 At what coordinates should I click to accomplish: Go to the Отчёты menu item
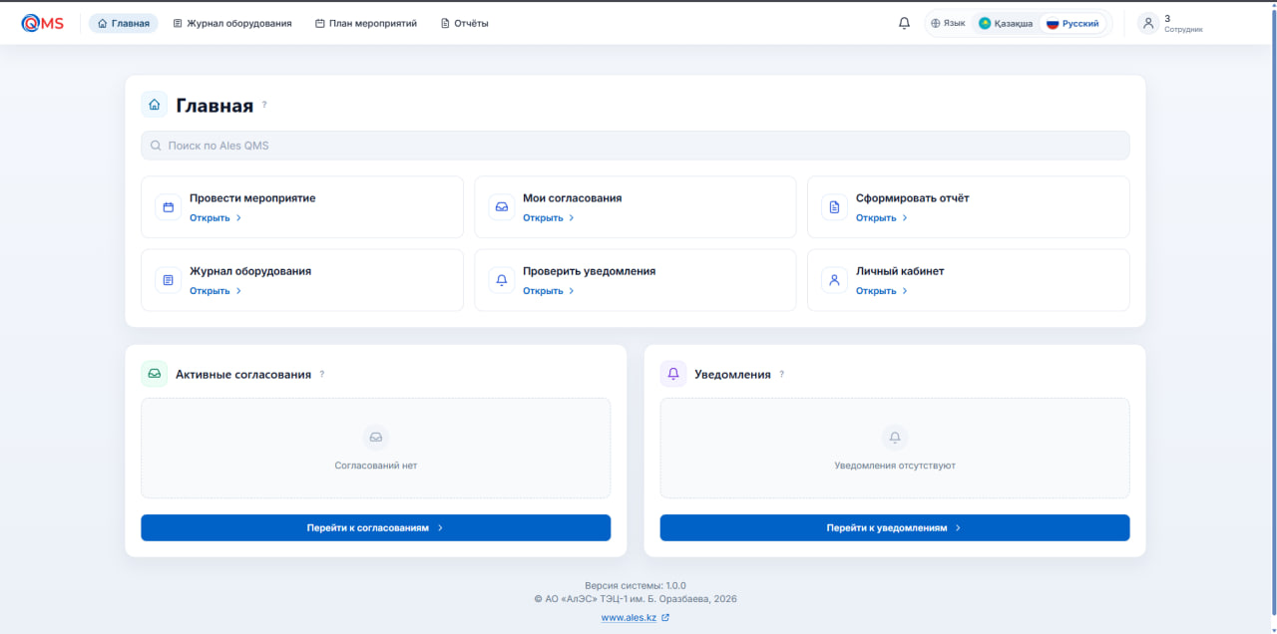465,23
